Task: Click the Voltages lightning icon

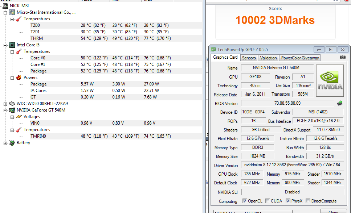Action: 19,117
